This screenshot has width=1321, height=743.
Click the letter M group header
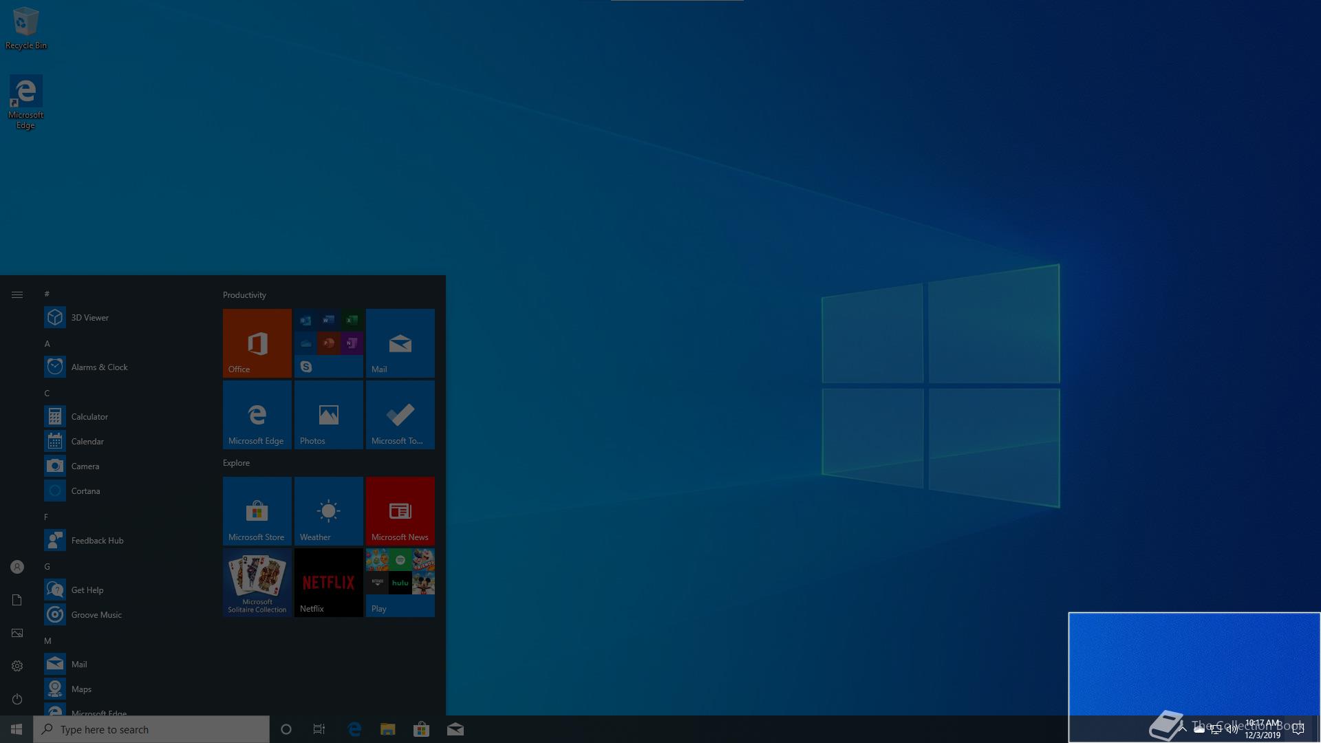click(47, 640)
